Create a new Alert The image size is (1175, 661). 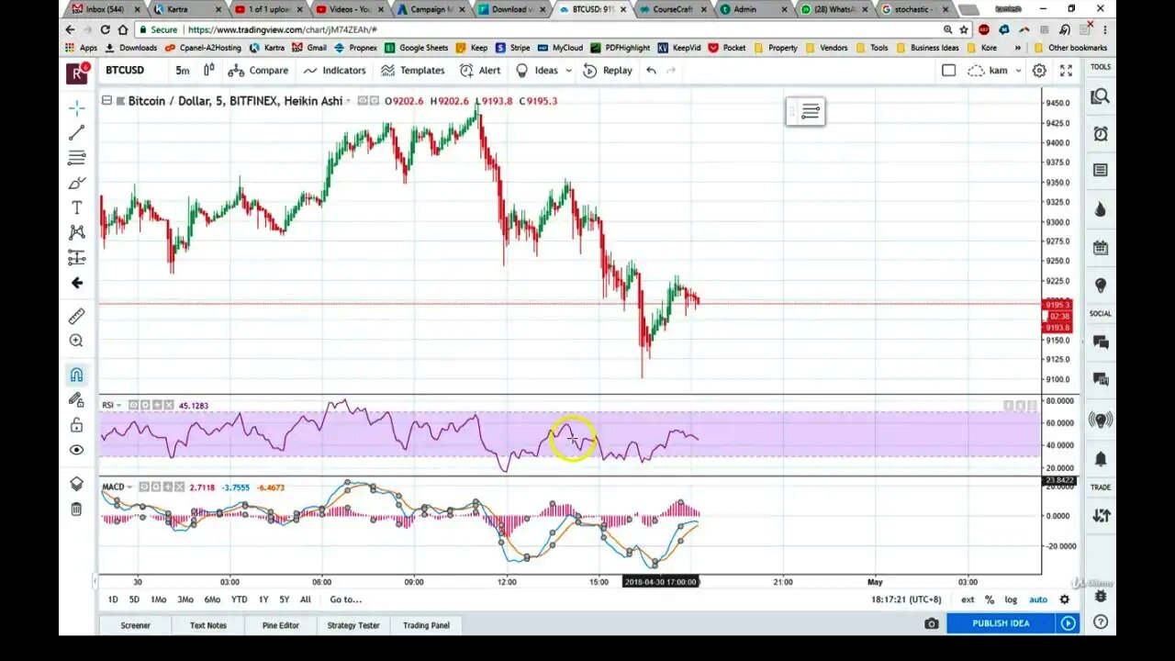coord(480,70)
